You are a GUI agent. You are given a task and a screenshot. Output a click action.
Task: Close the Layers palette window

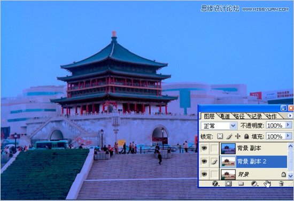[291, 108]
